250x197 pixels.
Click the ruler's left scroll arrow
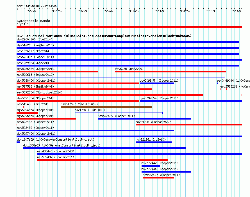[17, 9]
